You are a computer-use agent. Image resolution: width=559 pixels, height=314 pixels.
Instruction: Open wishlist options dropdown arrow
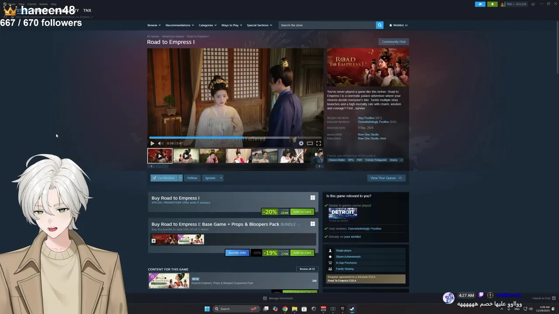tap(180, 178)
